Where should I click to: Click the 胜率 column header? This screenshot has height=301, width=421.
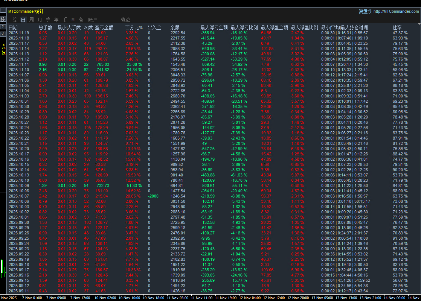tap(397, 27)
